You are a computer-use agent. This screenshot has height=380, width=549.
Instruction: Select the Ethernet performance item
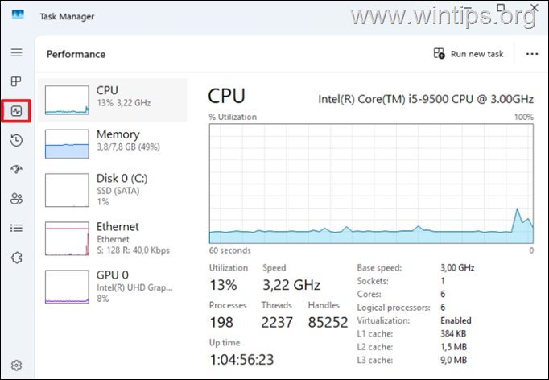click(113, 238)
